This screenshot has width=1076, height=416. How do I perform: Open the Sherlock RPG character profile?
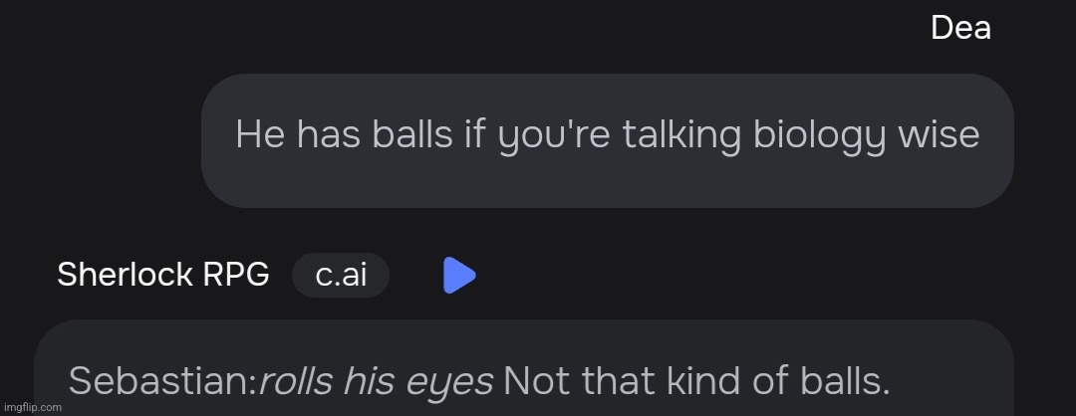click(x=162, y=276)
